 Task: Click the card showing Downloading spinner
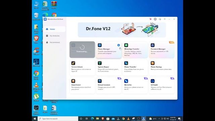[82, 49]
